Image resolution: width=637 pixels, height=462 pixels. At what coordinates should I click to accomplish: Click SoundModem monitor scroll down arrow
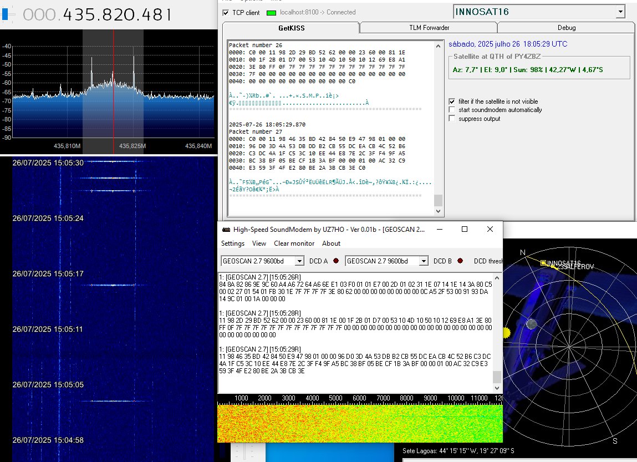(x=497, y=388)
